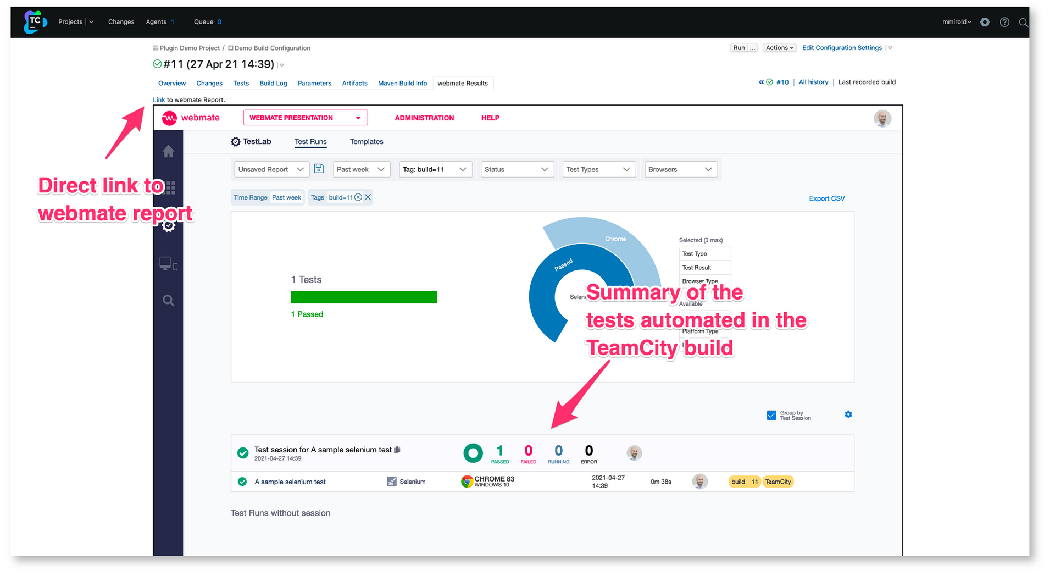Click the Chrome browser icon
Image resolution: width=1055 pixels, height=581 pixels.
click(467, 482)
